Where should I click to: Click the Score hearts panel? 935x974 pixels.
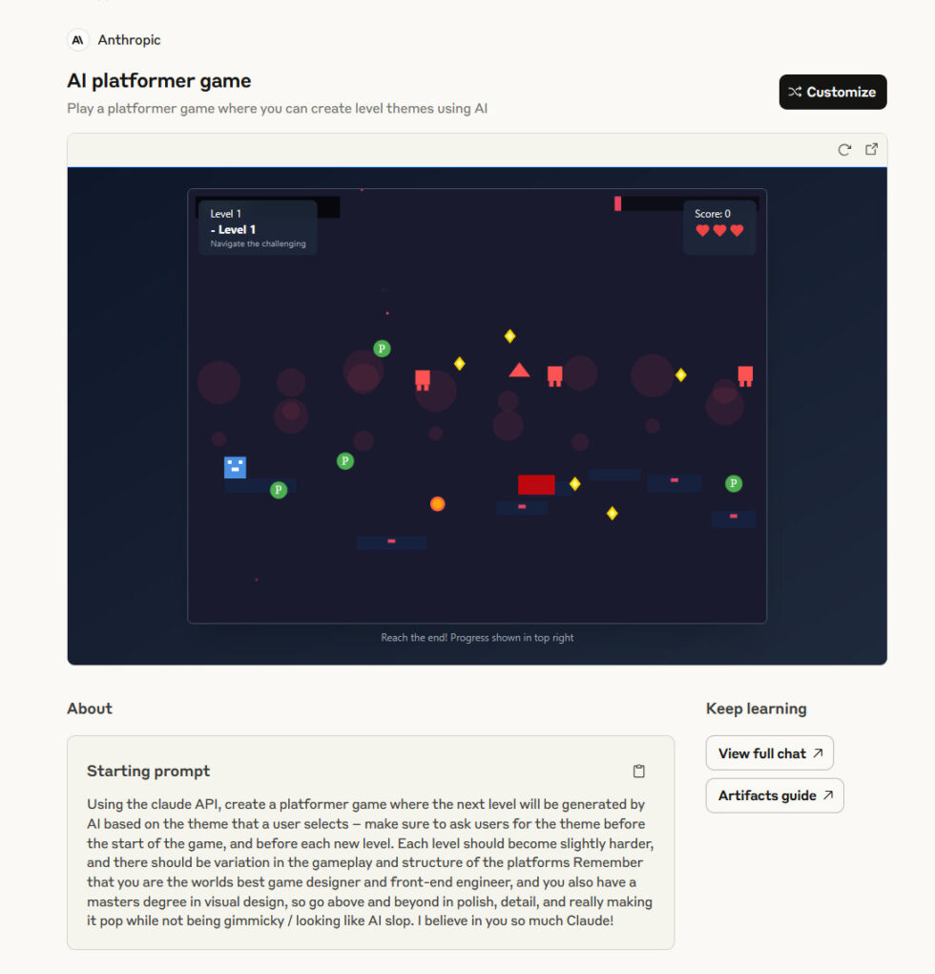click(x=719, y=227)
